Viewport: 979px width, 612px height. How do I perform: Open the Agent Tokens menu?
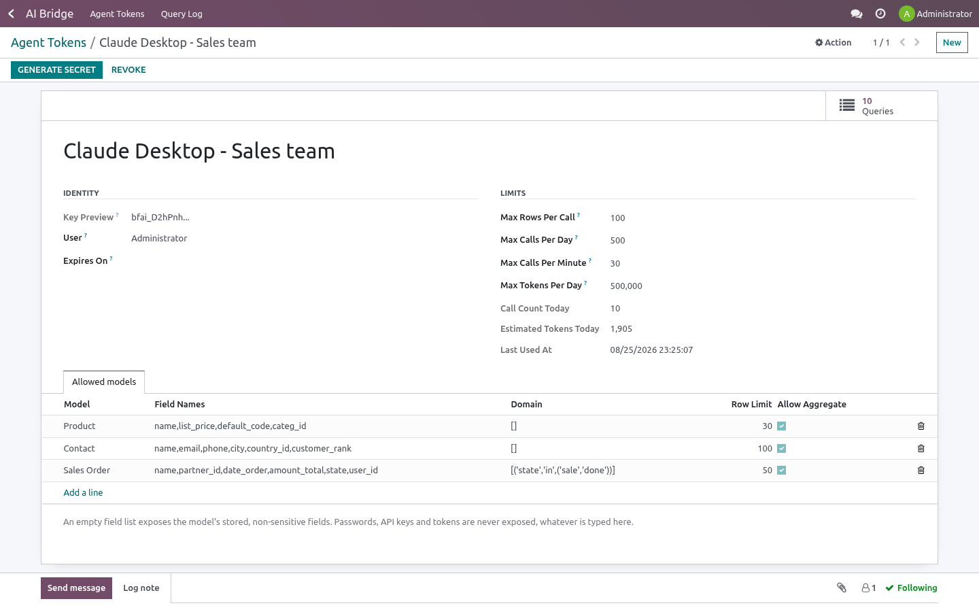117,14
